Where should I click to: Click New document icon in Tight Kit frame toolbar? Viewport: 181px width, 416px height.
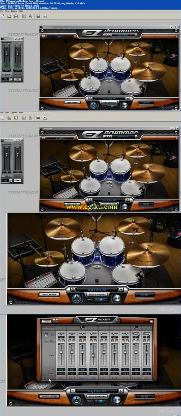click(x=3, y=16)
